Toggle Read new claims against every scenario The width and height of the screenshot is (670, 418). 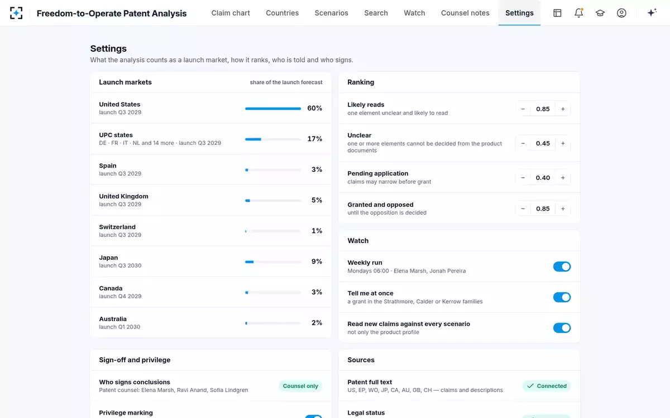(x=562, y=328)
